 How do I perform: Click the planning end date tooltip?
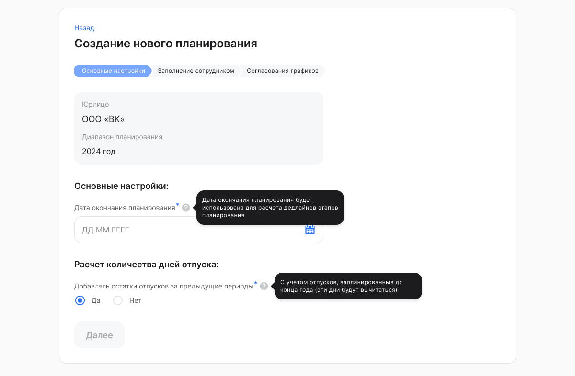pos(270,208)
